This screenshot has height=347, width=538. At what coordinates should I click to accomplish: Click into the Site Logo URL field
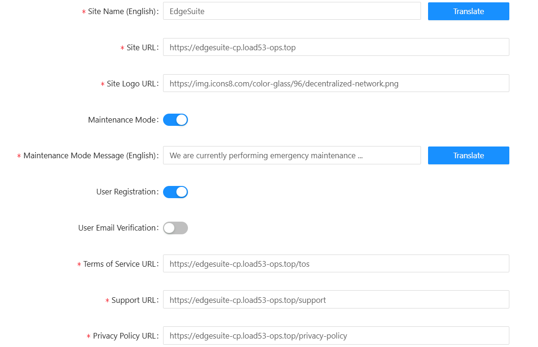coord(335,84)
